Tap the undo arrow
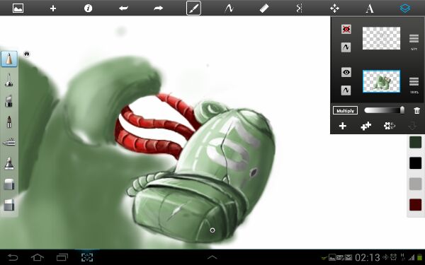425x265 pixels. [x=123, y=8]
